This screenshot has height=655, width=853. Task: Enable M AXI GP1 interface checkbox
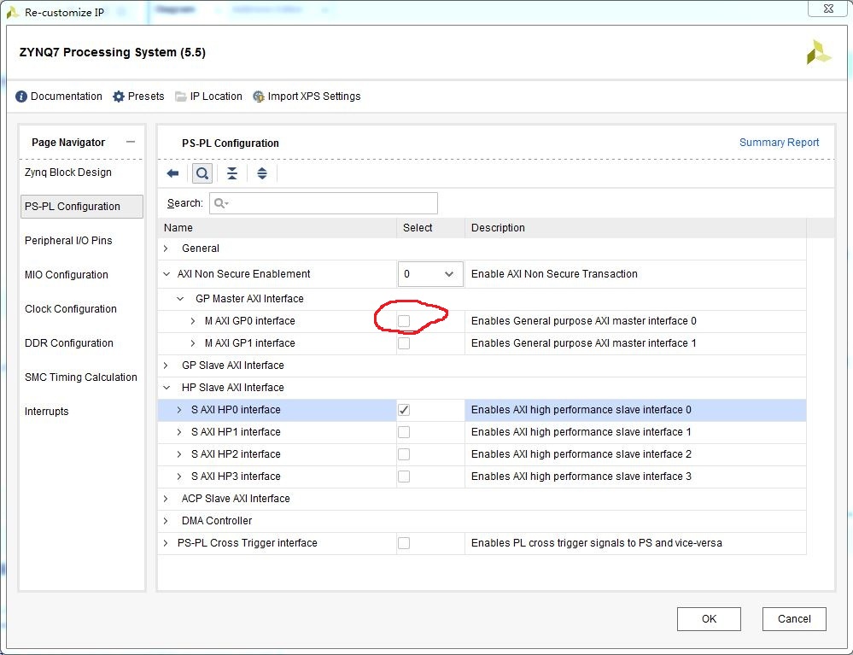[404, 343]
